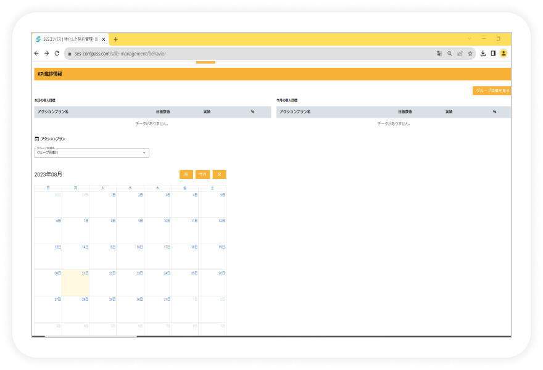Go back with the browser back arrow
Viewport: 543px width, 370px height.
(36, 53)
